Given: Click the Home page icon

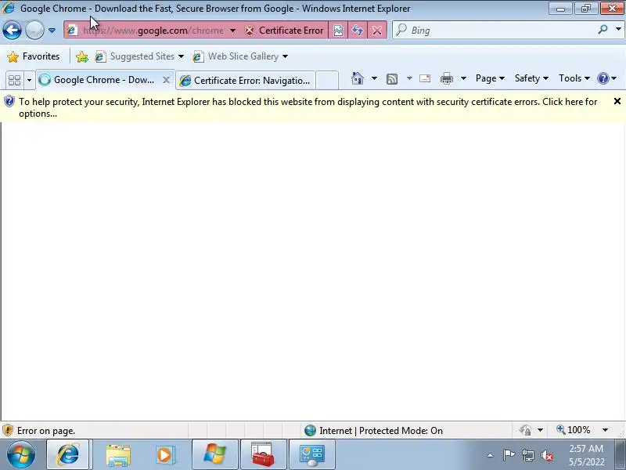Looking at the screenshot, I should click(358, 78).
